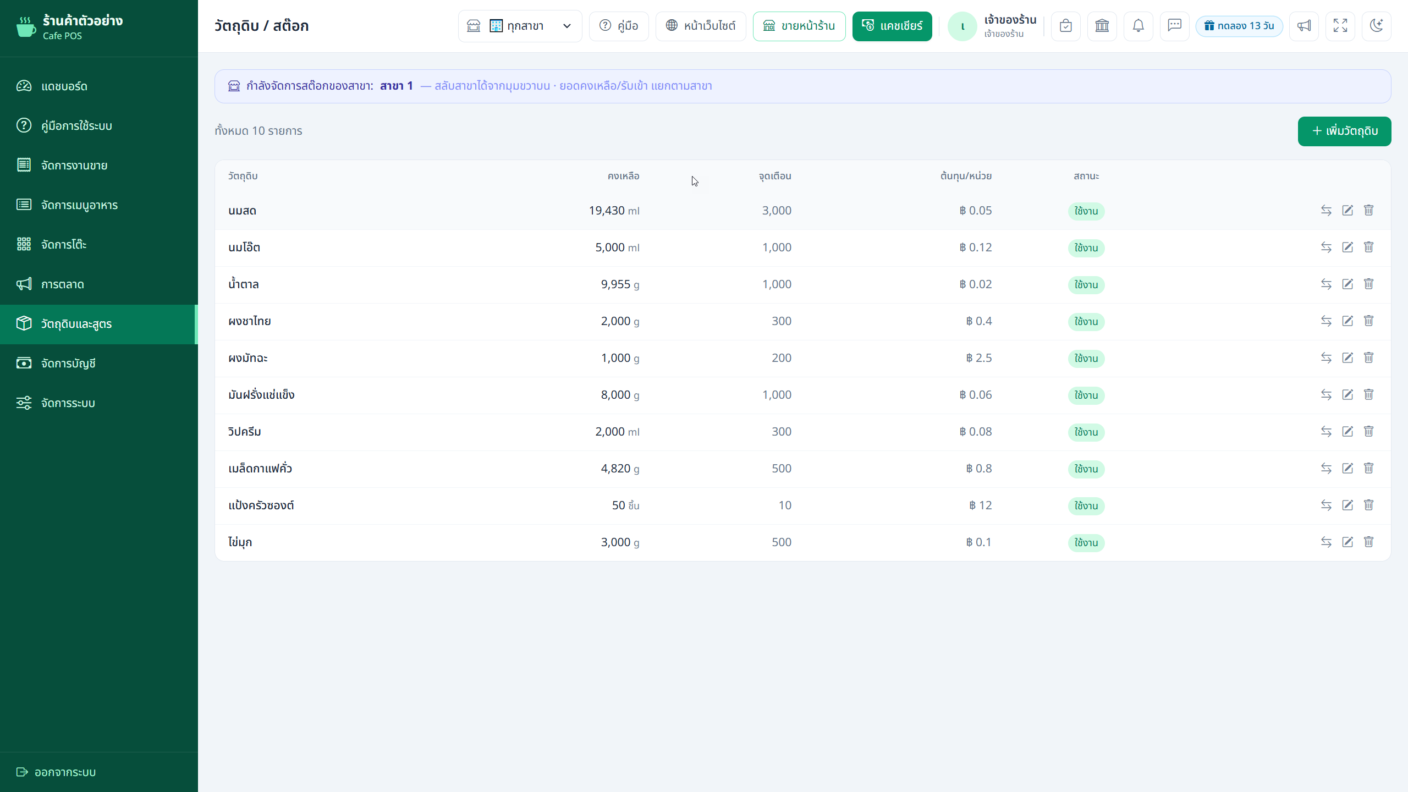Delete the นมสด ingredient

tap(1369, 210)
